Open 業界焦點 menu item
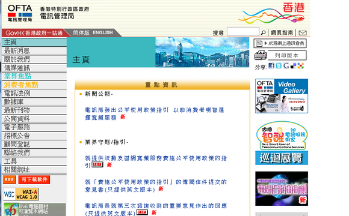The height and width of the screenshot is (216, 349). [34, 76]
